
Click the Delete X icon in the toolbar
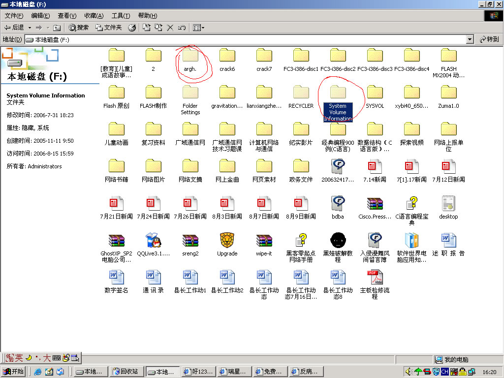[170, 28]
